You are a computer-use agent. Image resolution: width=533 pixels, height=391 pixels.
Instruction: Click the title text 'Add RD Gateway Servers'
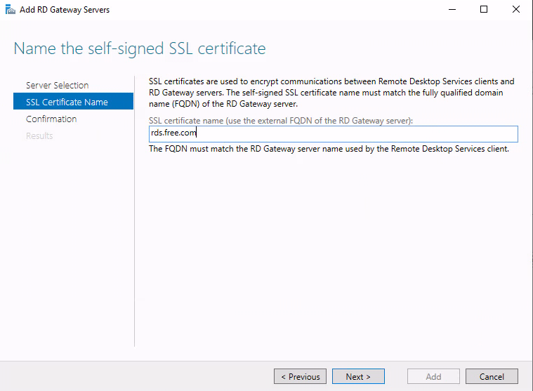[x=65, y=10]
